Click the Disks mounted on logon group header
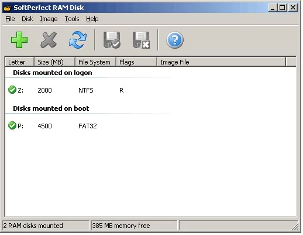Screen dimensions: 303x235 point(53,73)
